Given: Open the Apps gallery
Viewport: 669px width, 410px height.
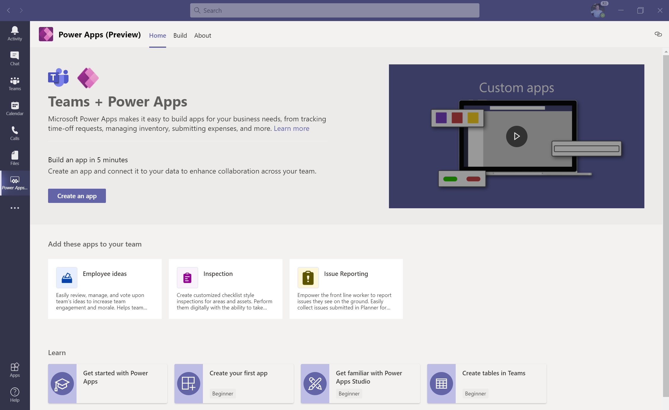Looking at the screenshot, I should click(x=15, y=369).
